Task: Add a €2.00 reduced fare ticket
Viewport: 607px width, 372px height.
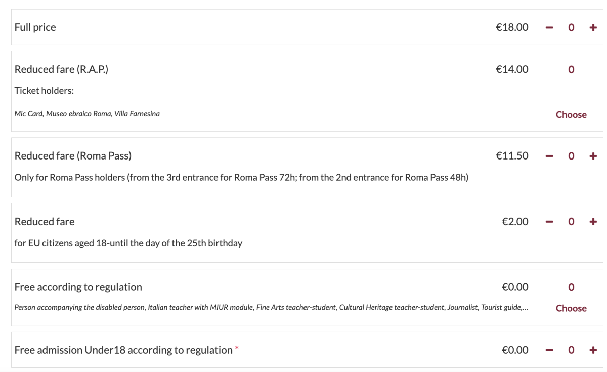Action: pyautogui.click(x=593, y=222)
